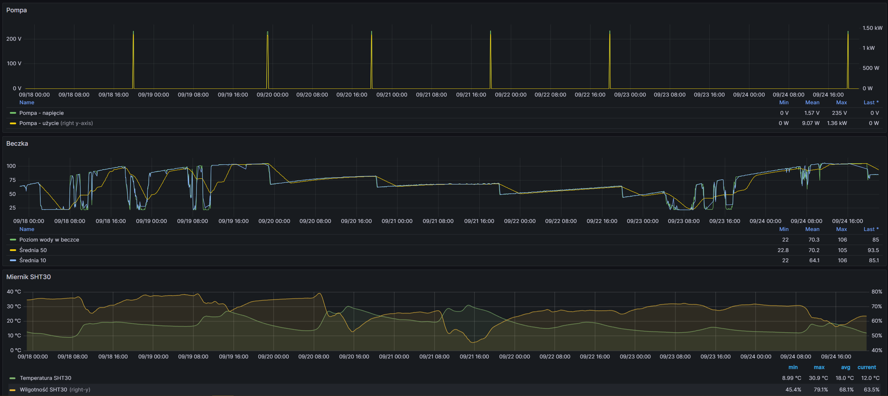The height and width of the screenshot is (396, 888).
Task: Click the Name header in Beczka legend
Action: pos(27,229)
